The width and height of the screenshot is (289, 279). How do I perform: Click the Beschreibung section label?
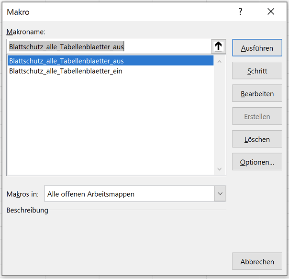[27, 210]
